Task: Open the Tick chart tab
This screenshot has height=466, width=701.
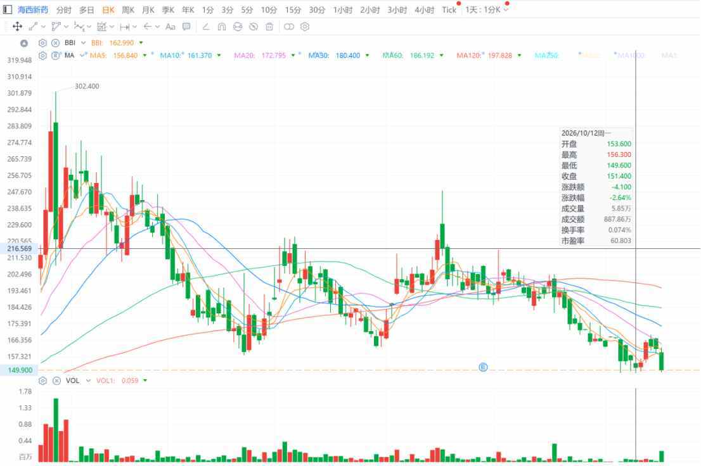Action: coord(449,10)
